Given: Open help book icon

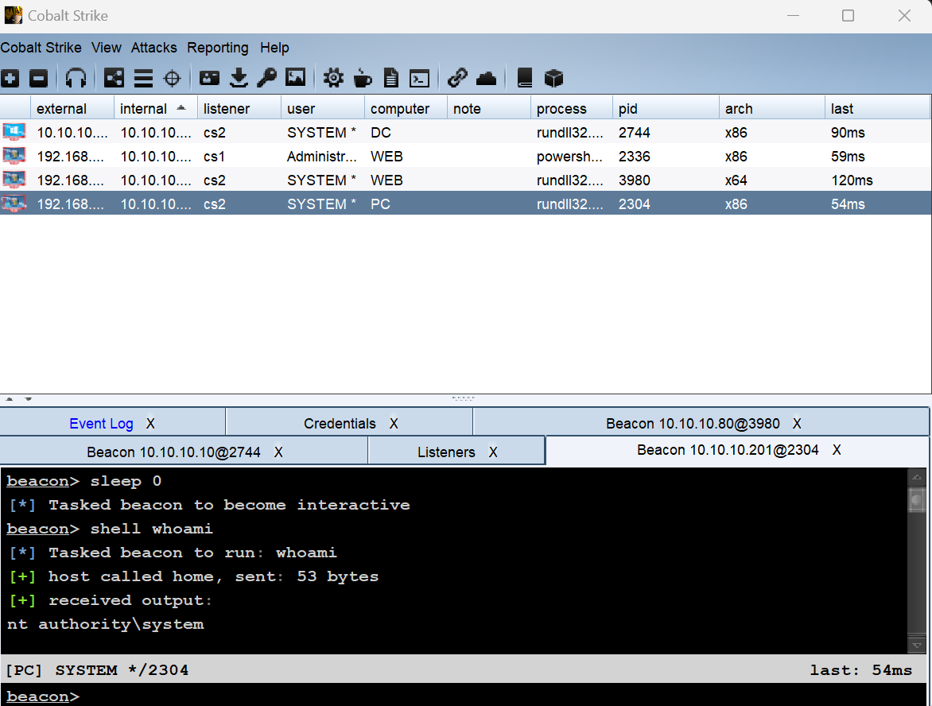Looking at the screenshot, I should (x=524, y=78).
